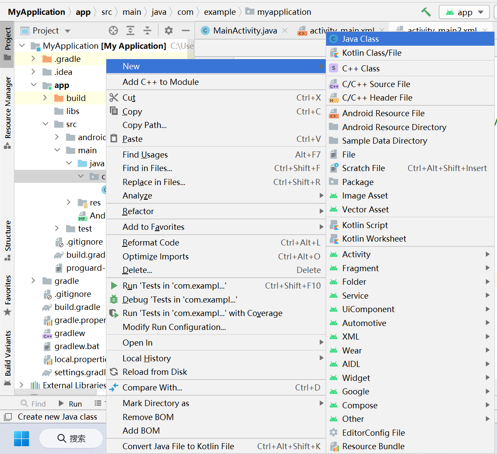The height and width of the screenshot is (454, 497).
Task: Select Scratch File option
Action: (410, 168)
